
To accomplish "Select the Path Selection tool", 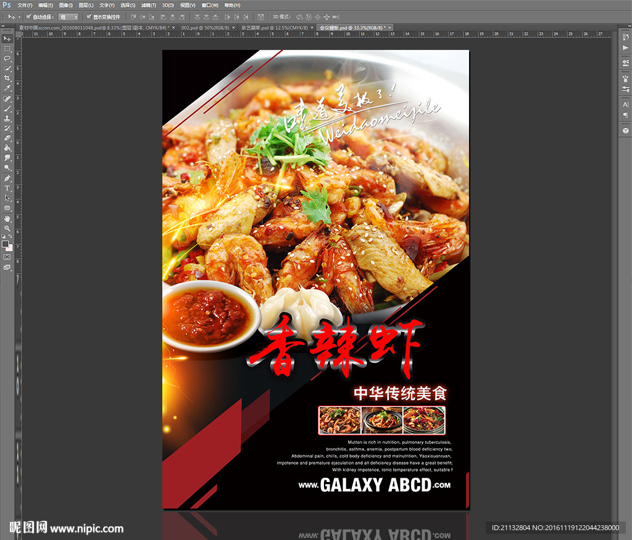I will 7,198.
